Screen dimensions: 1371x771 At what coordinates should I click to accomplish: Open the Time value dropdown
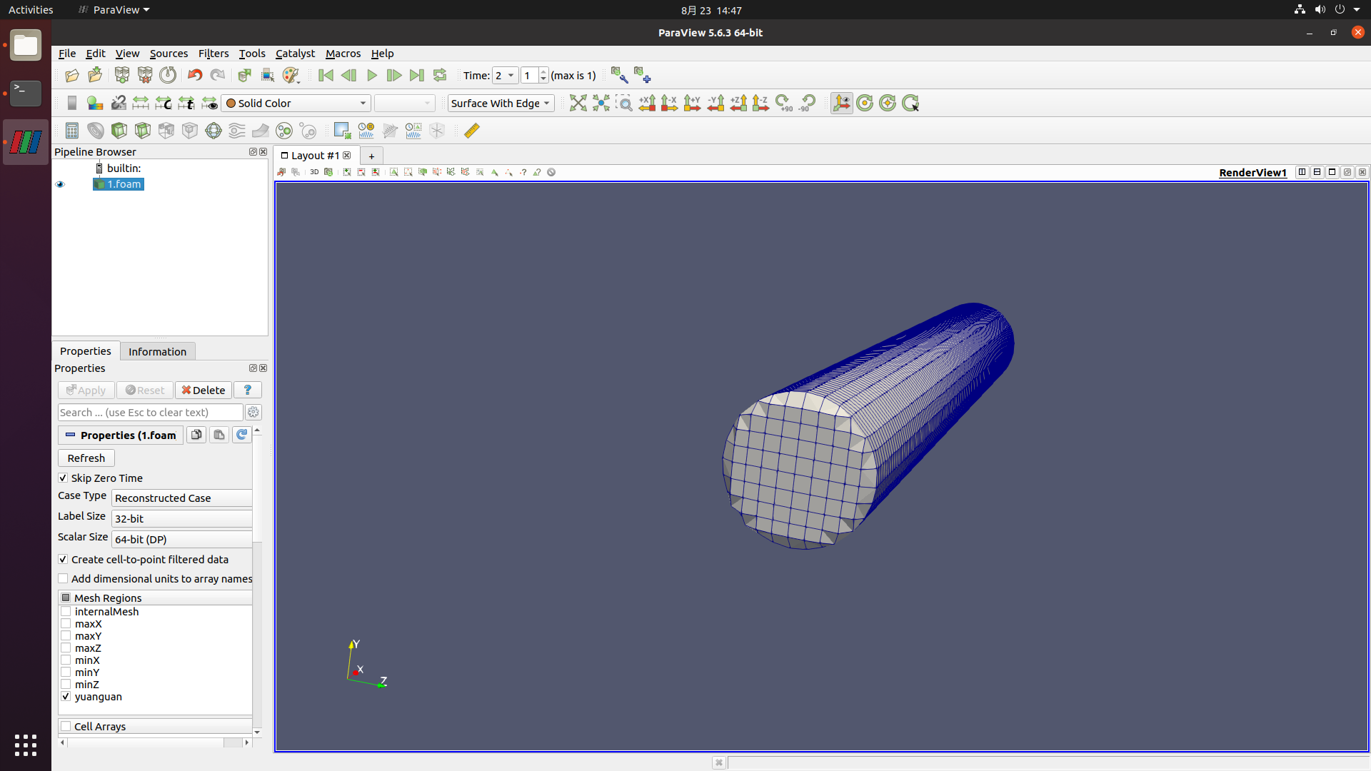point(505,76)
